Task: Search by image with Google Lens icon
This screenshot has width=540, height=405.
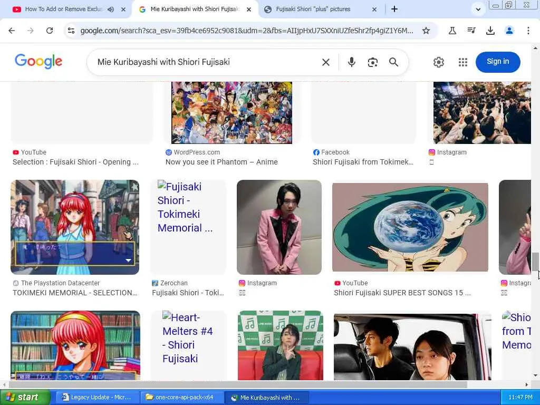Action: tap(373, 62)
